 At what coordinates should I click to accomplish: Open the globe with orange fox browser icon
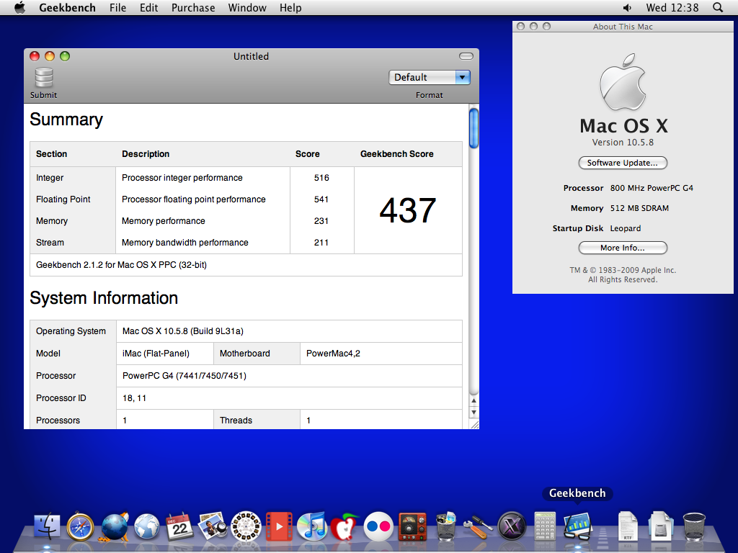click(115, 526)
